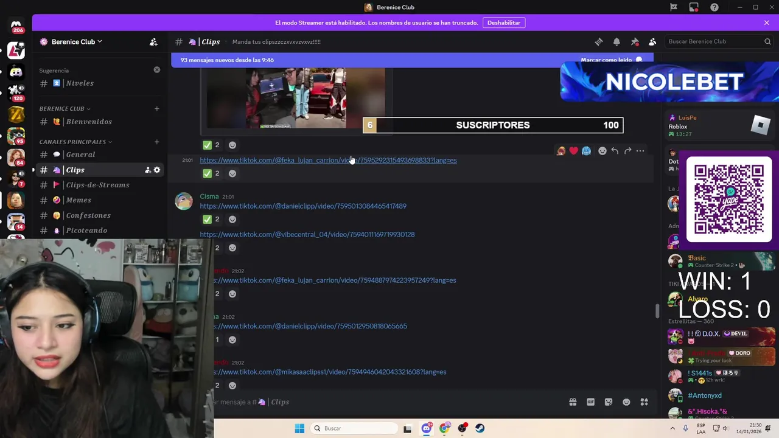Viewport: 779px width, 438px height.
Task: Click the magnifier icon in search box
Action: (x=767, y=41)
